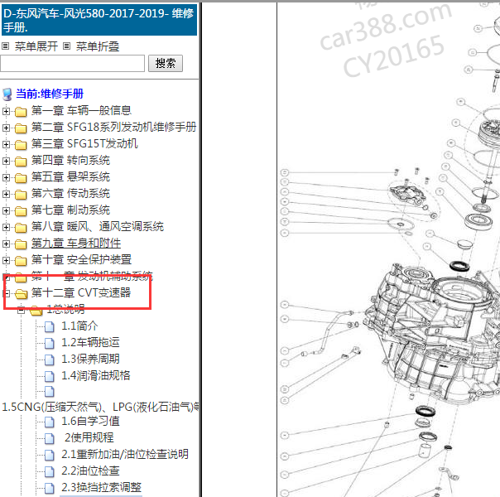Image resolution: width=500 pixels, height=497 pixels.
Task: Click the 搜索 search button
Action: tap(166, 63)
